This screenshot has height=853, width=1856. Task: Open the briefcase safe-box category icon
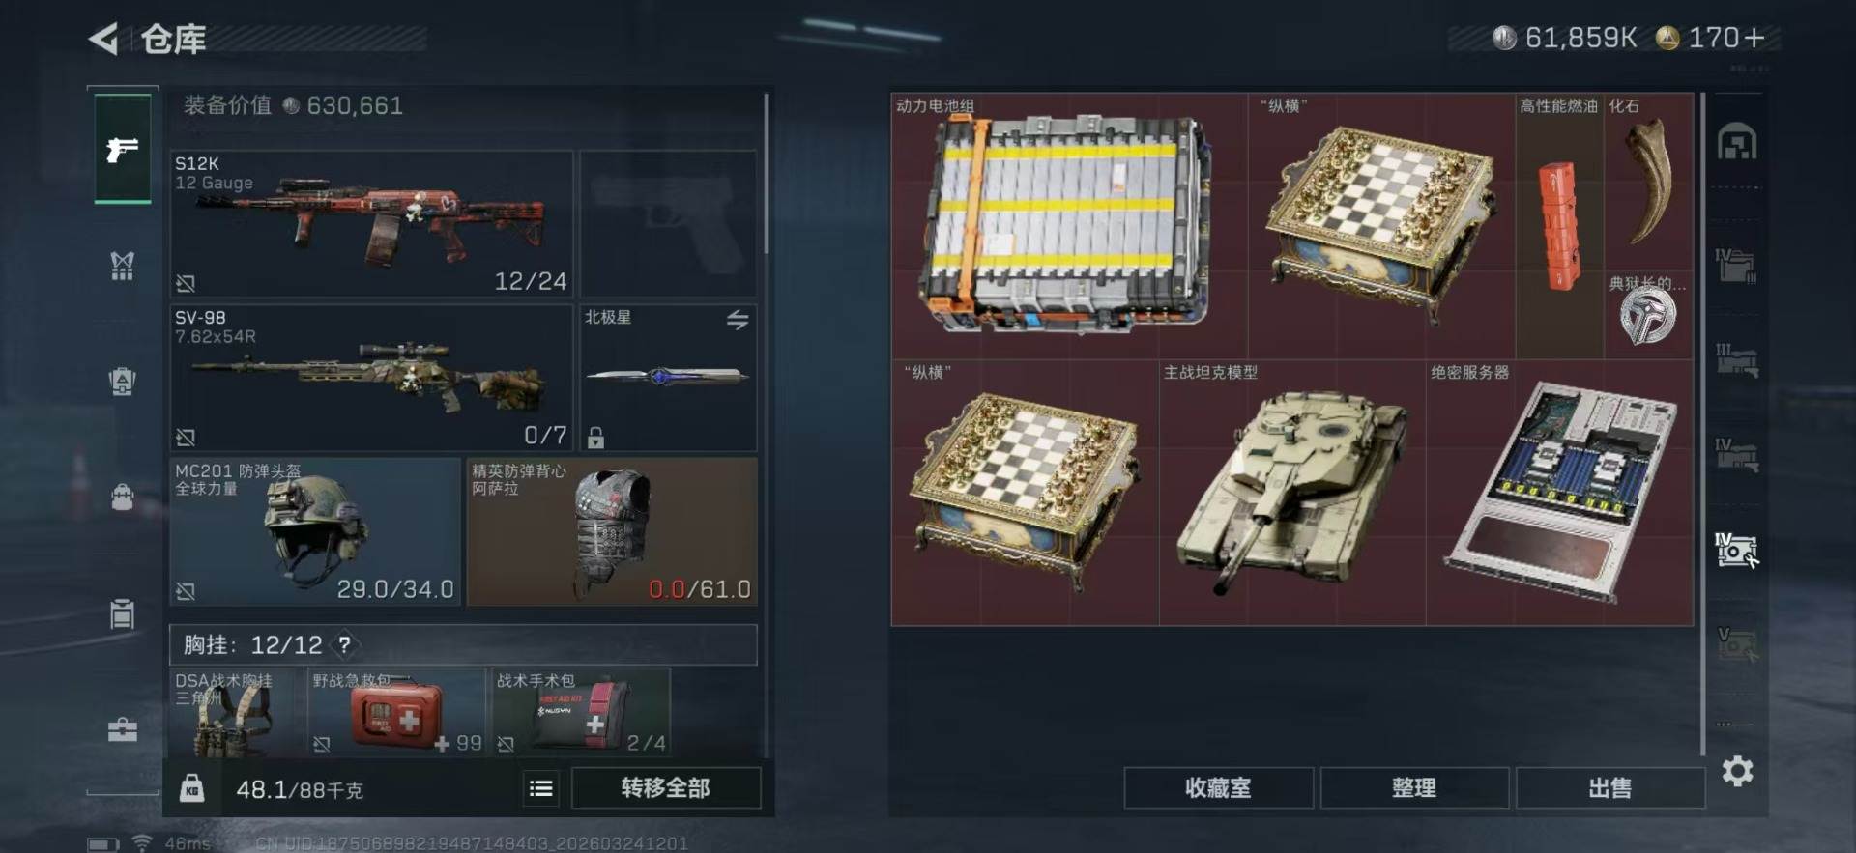122,730
